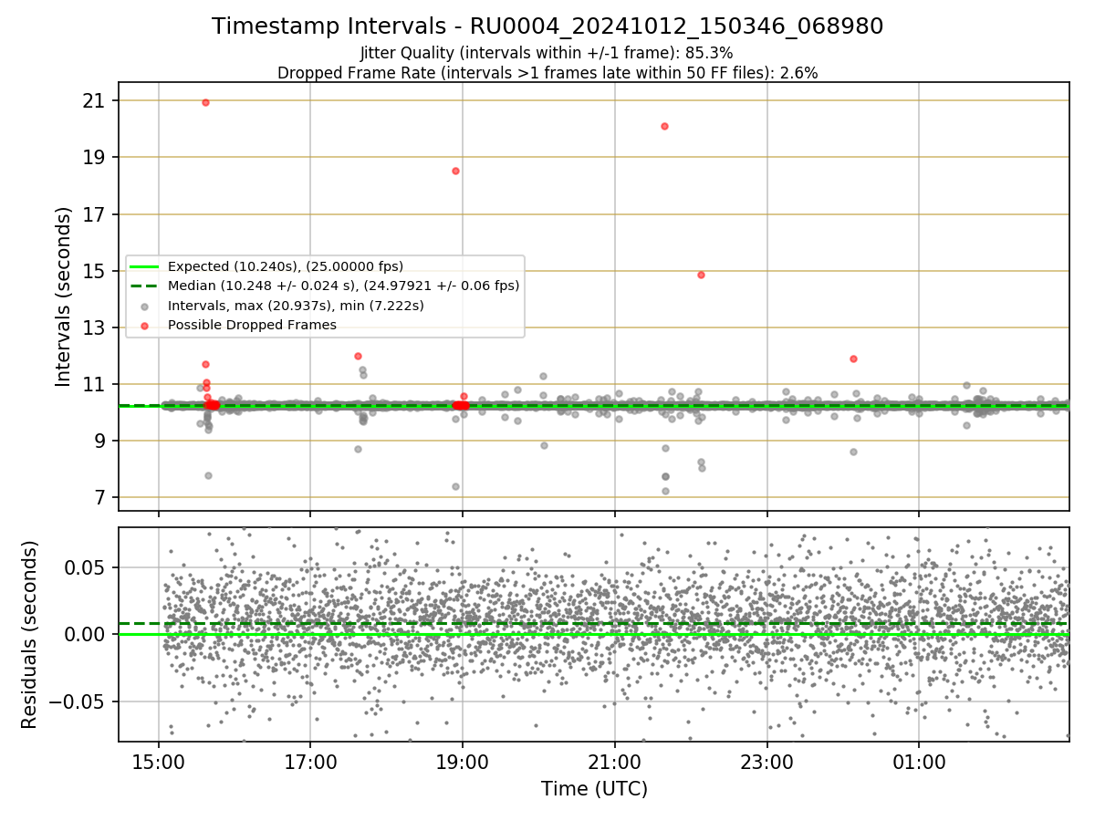This screenshot has width=1095, height=821.
Task: Click the plot title 'Timestamp Intervals - RU0004_20241012_150346_068980'
Action: coord(547,26)
